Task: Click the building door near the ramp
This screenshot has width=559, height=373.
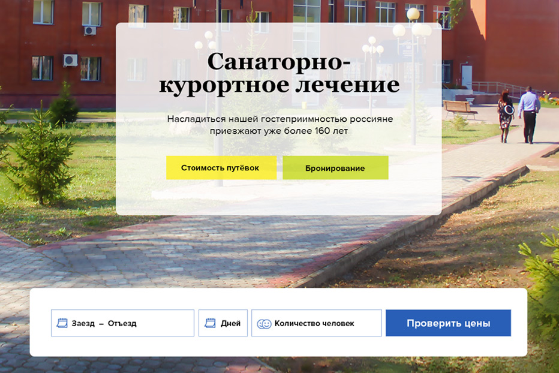Action: click(x=467, y=77)
